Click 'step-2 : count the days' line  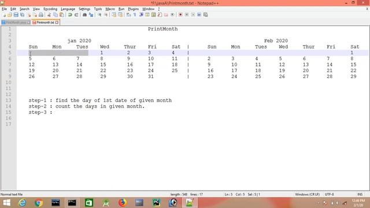coord(87,106)
